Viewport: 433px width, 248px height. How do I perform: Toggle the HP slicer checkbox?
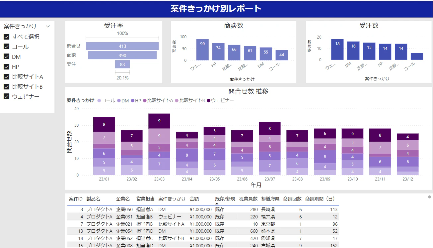tap(6, 67)
